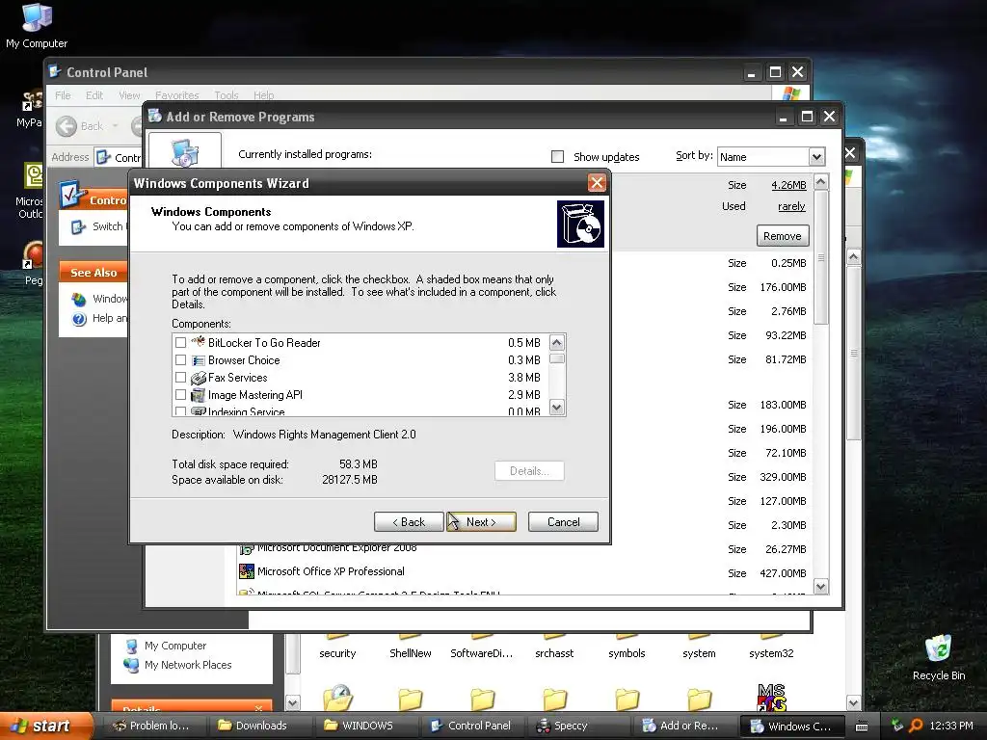Open the Recycle Bin desktop icon
The width and height of the screenshot is (987, 740).
pos(939,656)
